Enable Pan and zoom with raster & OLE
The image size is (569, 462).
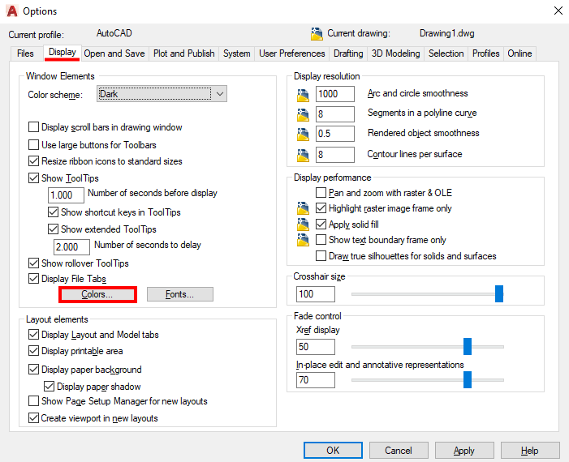pyautogui.click(x=321, y=192)
